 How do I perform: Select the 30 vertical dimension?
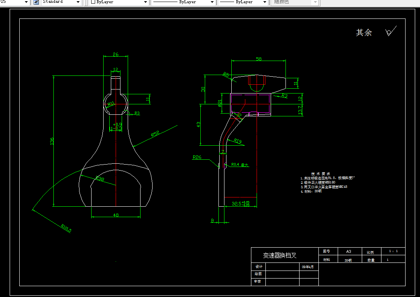tap(203, 89)
